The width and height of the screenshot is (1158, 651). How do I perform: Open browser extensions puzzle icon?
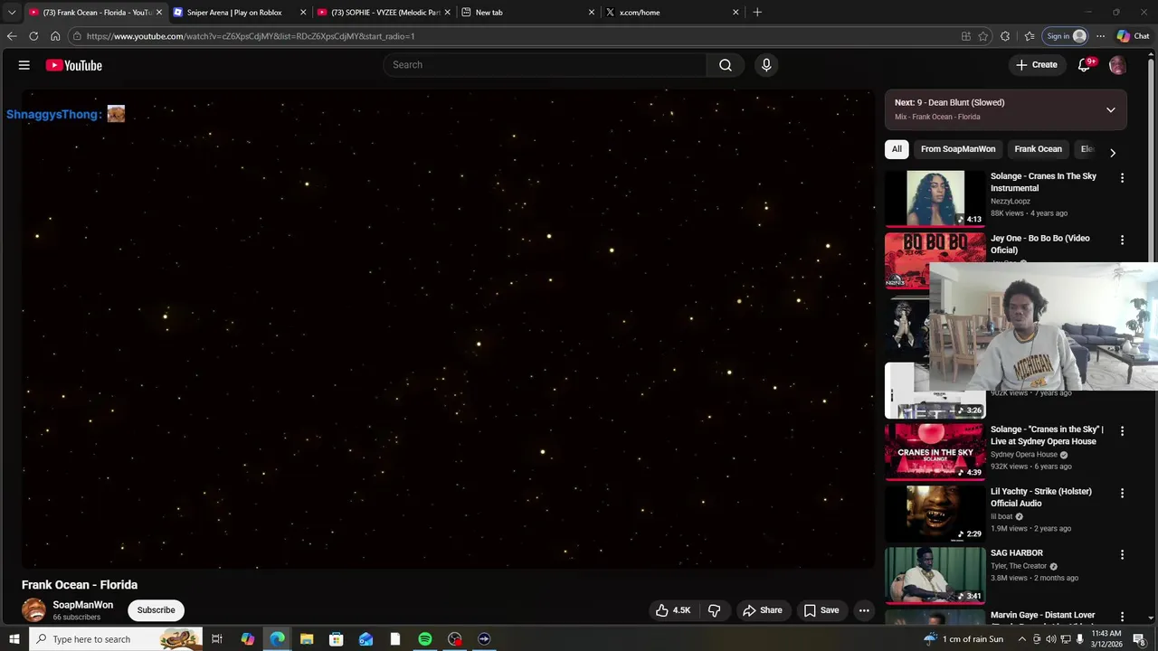click(1005, 36)
